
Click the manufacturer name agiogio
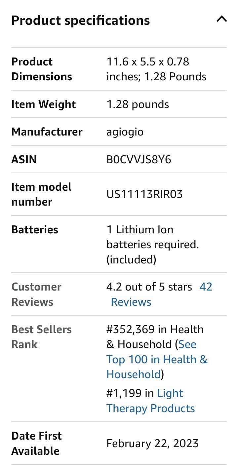pyautogui.click(x=125, y=132)
